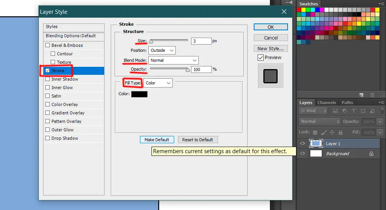
Task: Open the Layers panel flyout menu
Action: (381, 102)
